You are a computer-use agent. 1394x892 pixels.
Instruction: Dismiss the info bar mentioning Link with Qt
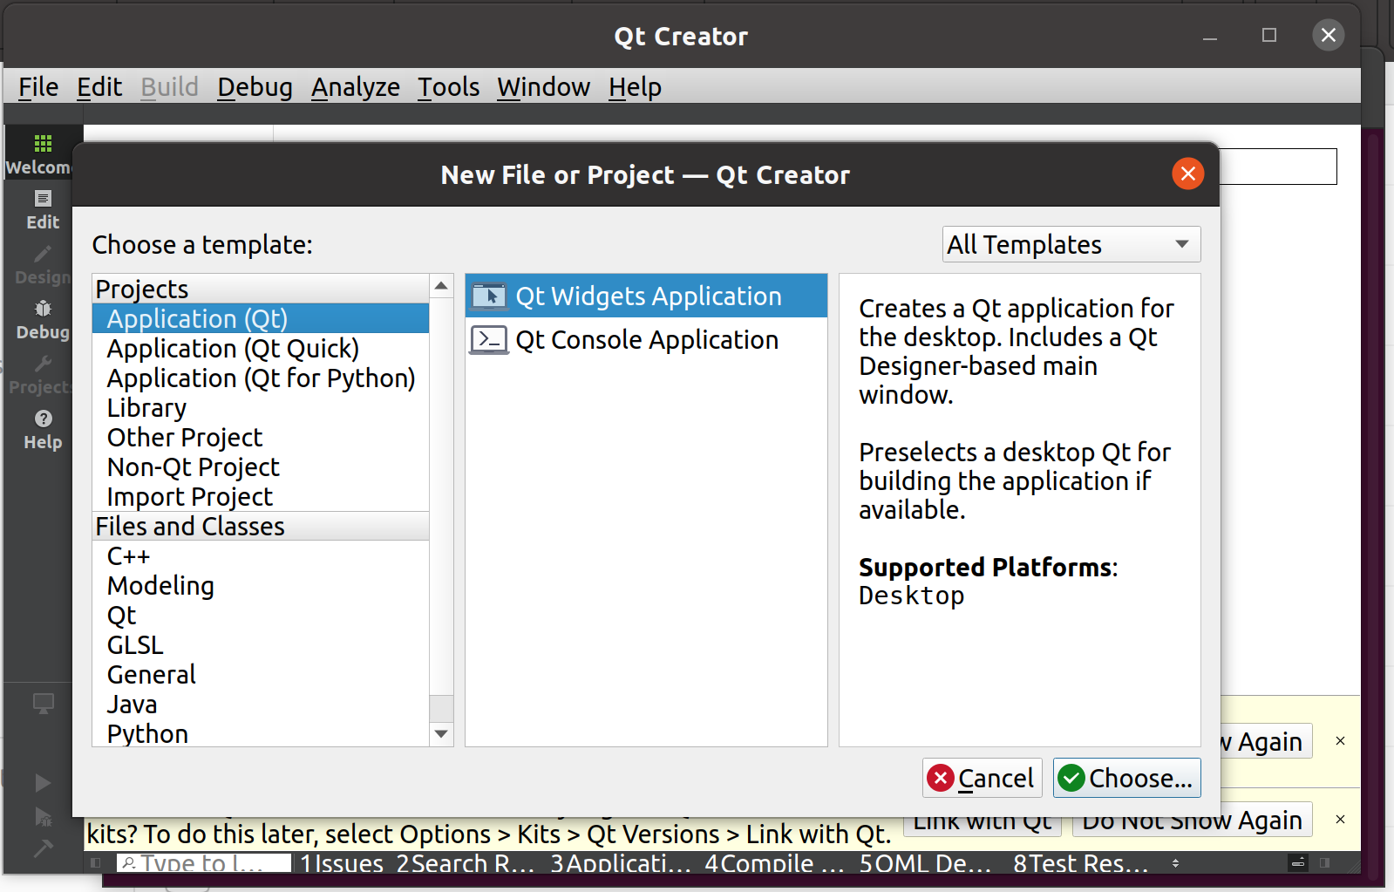[x=1340, y=820]
